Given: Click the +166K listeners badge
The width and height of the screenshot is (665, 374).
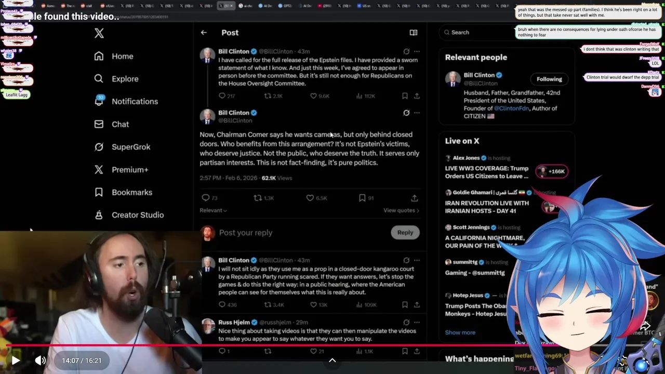Looking at the screenshot, I should tap(552, 171).
